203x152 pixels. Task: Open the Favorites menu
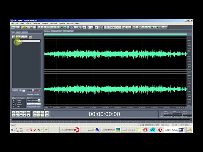pyautogui.click(x=53, y=23)
